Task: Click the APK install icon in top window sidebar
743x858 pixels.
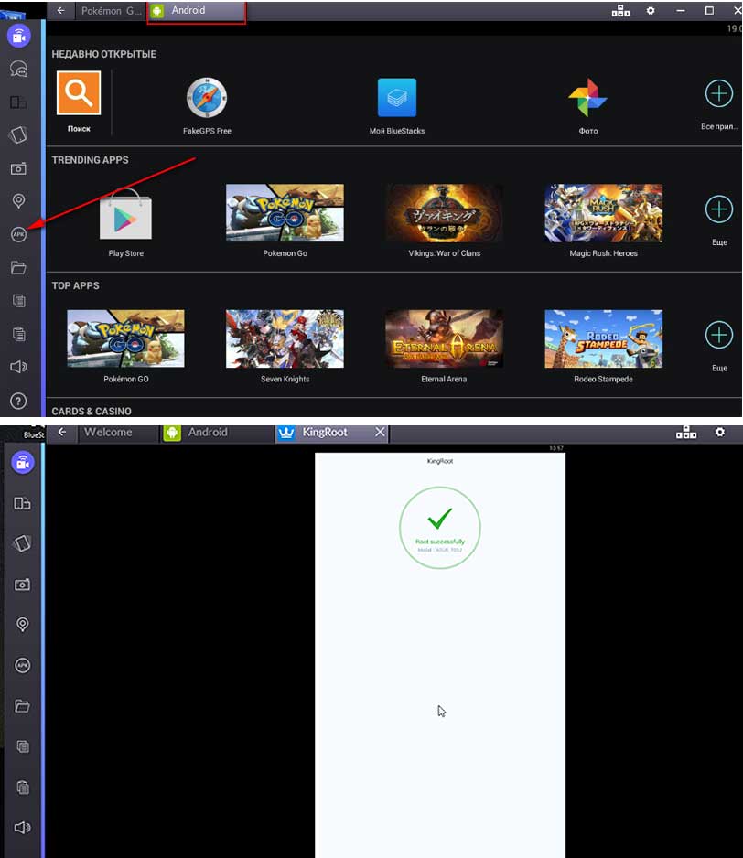Action: coord(18,234)
